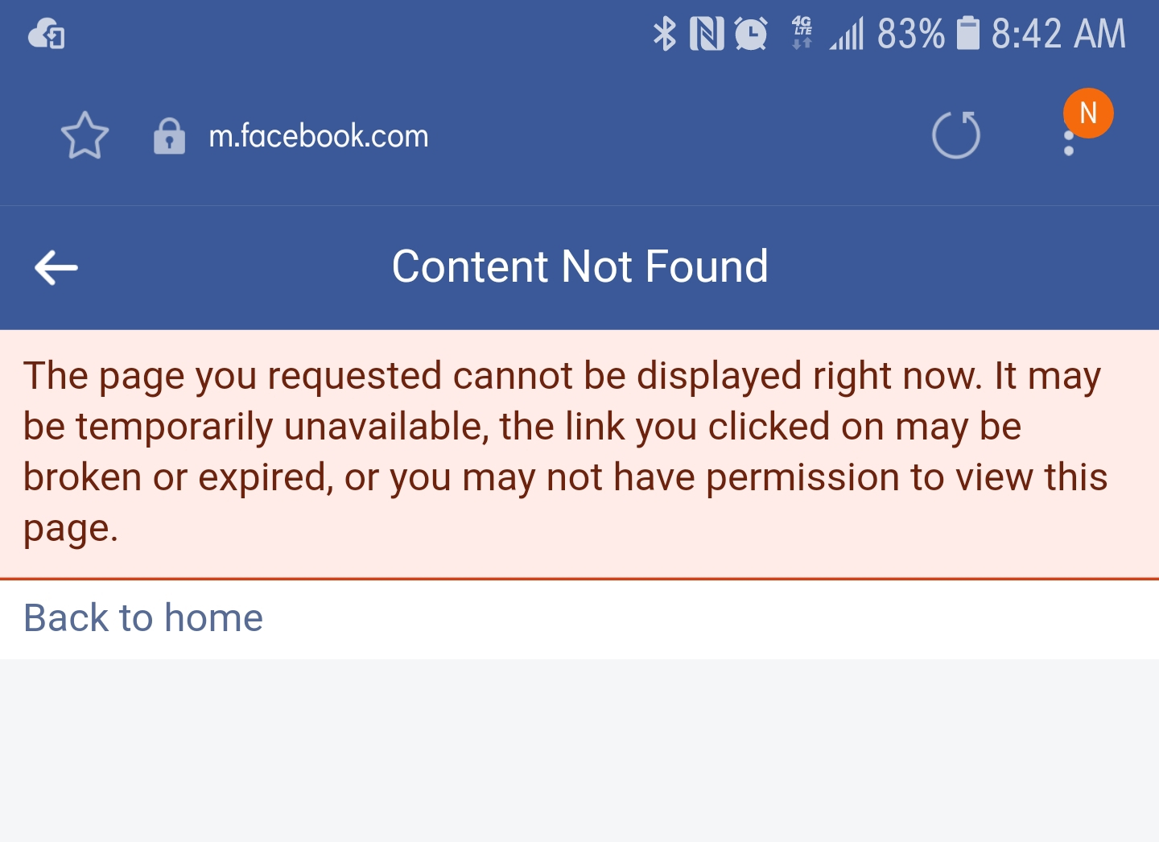Tap the 83% battery percentage text

[x=910, y=34]
